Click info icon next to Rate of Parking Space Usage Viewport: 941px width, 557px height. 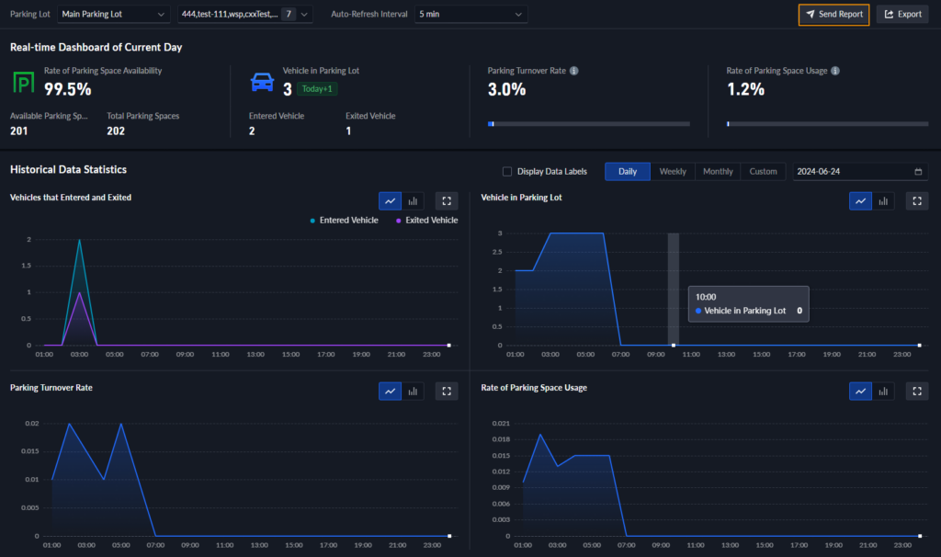tap(835, 71)
